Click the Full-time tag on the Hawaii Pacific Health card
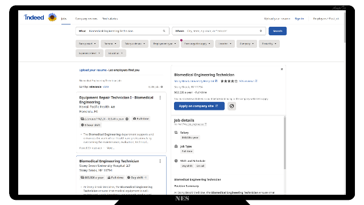The height and width of the screenshot is (205, 364). tap(141, 119)
